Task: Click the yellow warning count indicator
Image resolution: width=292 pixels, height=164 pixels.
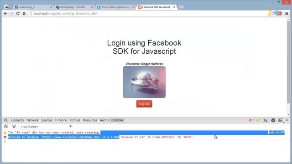Action: pos(258,120)
